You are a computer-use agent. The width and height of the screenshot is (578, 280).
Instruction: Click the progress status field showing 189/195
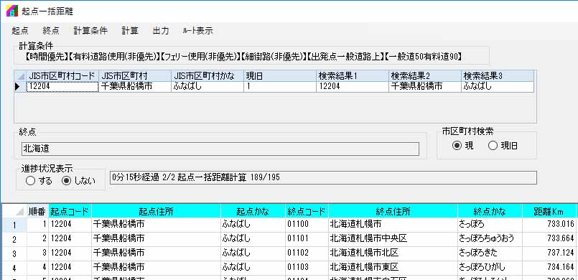coord(323,178)
